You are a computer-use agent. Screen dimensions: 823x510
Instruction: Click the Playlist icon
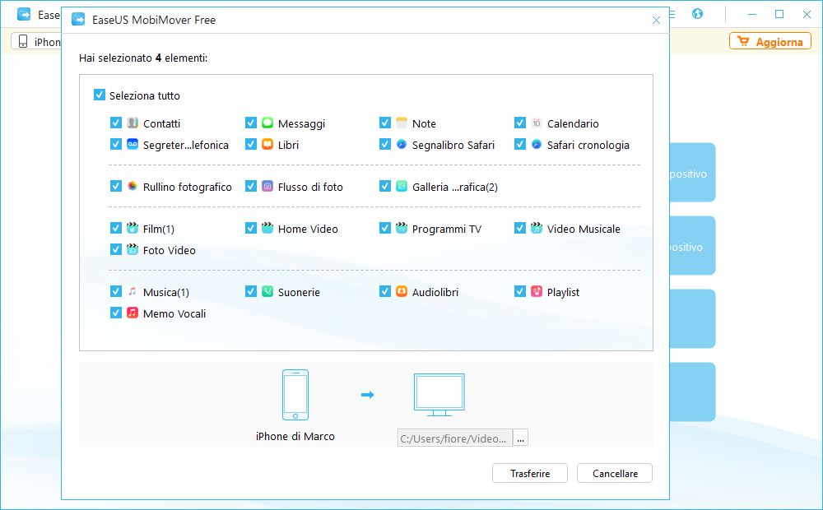[537, 292]
